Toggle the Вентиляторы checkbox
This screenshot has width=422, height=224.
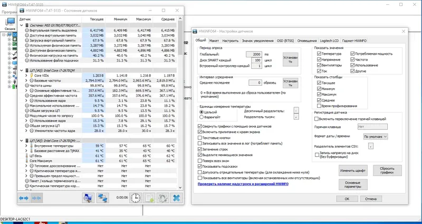(319, 65)
